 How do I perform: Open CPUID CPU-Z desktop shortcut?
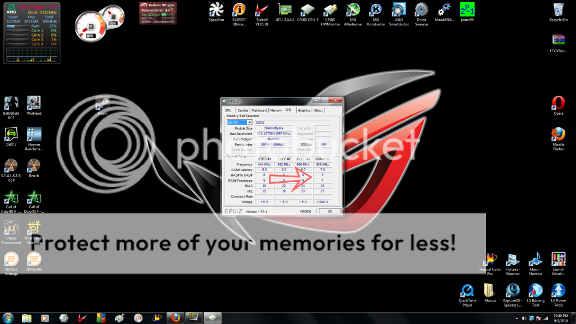pyautogui.click(x=308, y=12)
